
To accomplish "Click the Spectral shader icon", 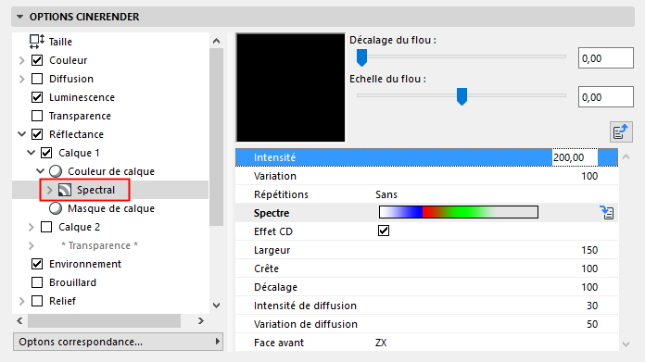I will click(65, 190).
